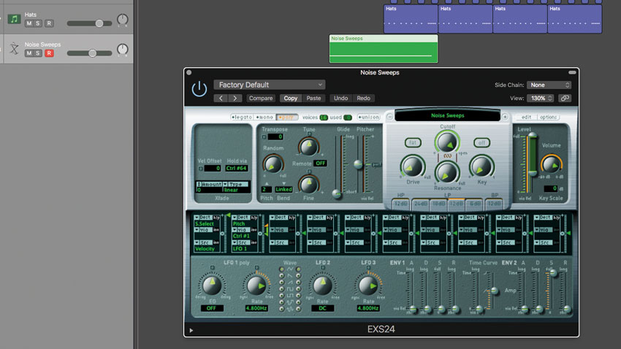
Task: Click the Compare button
Action: 261,98
